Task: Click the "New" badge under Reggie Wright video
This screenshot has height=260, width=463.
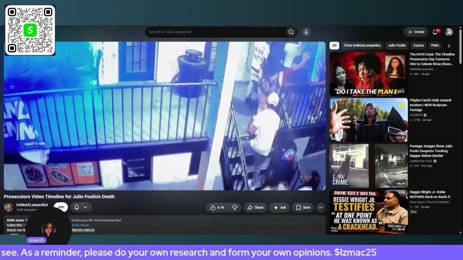Action: point(413,212)
